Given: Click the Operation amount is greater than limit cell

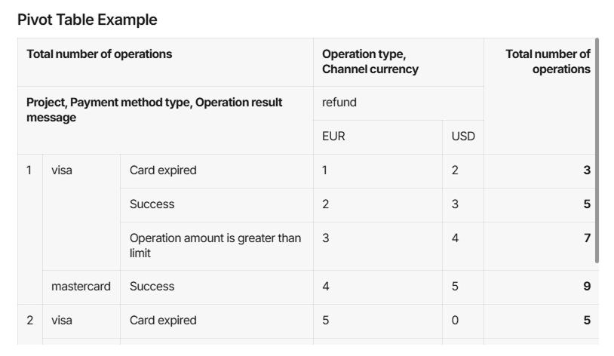Looking at the screenshot, I should click(216, 246).
